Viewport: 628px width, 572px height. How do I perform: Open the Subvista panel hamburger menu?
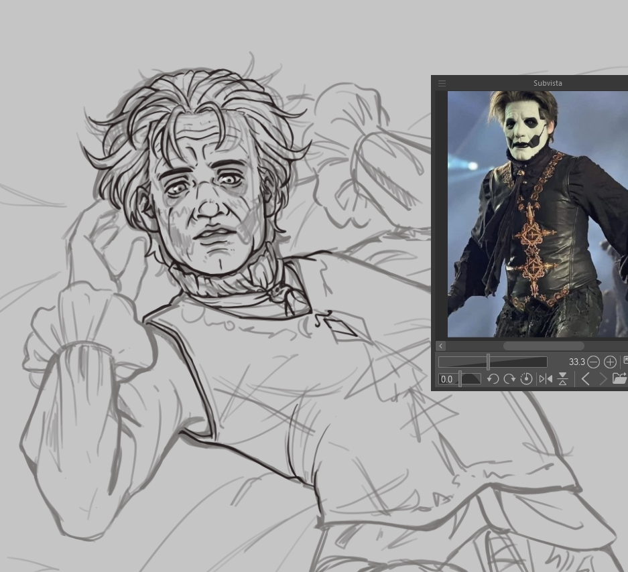442,83
